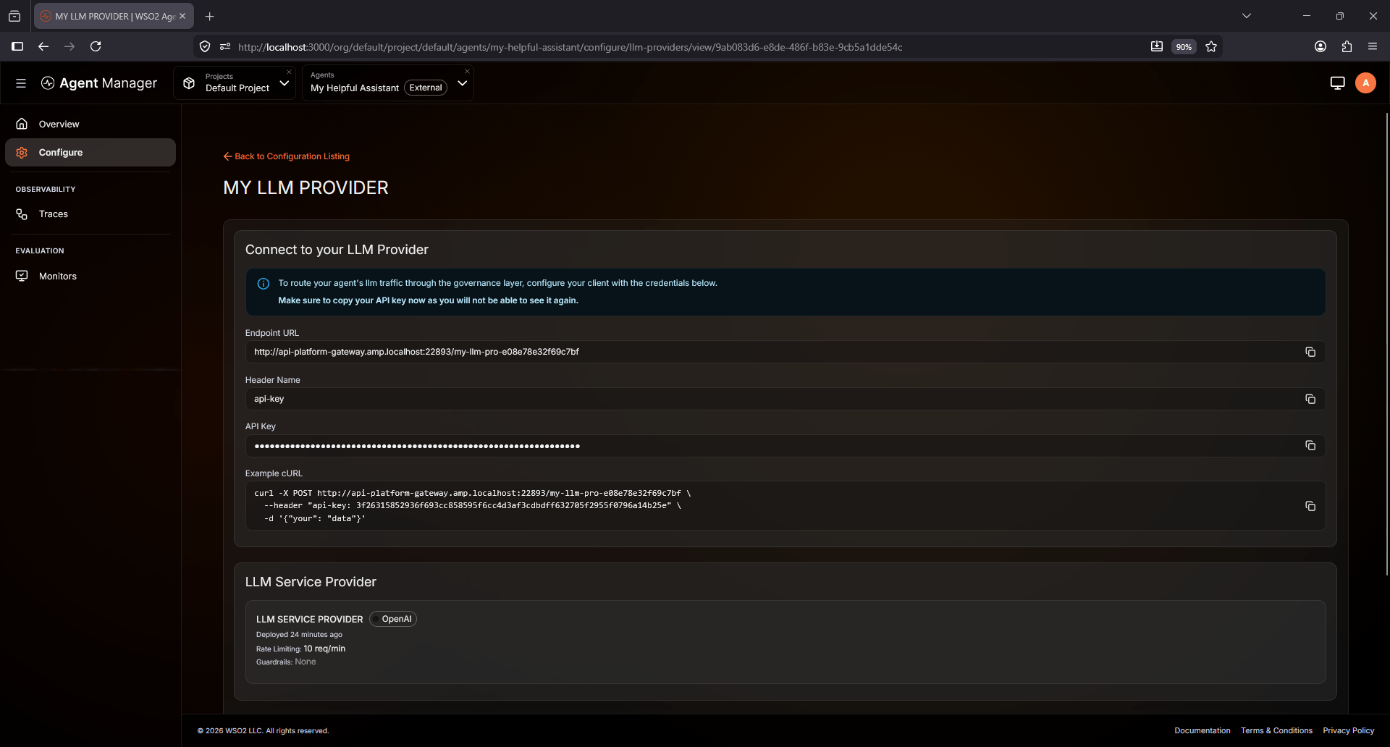Click the install app icon in address bar
Image resolution: width=1390 pixels, height=747 pixels.
pyautogui.click(x=1157, y=46)
